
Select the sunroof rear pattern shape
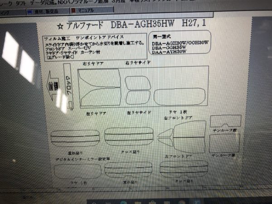click(225, 143)
